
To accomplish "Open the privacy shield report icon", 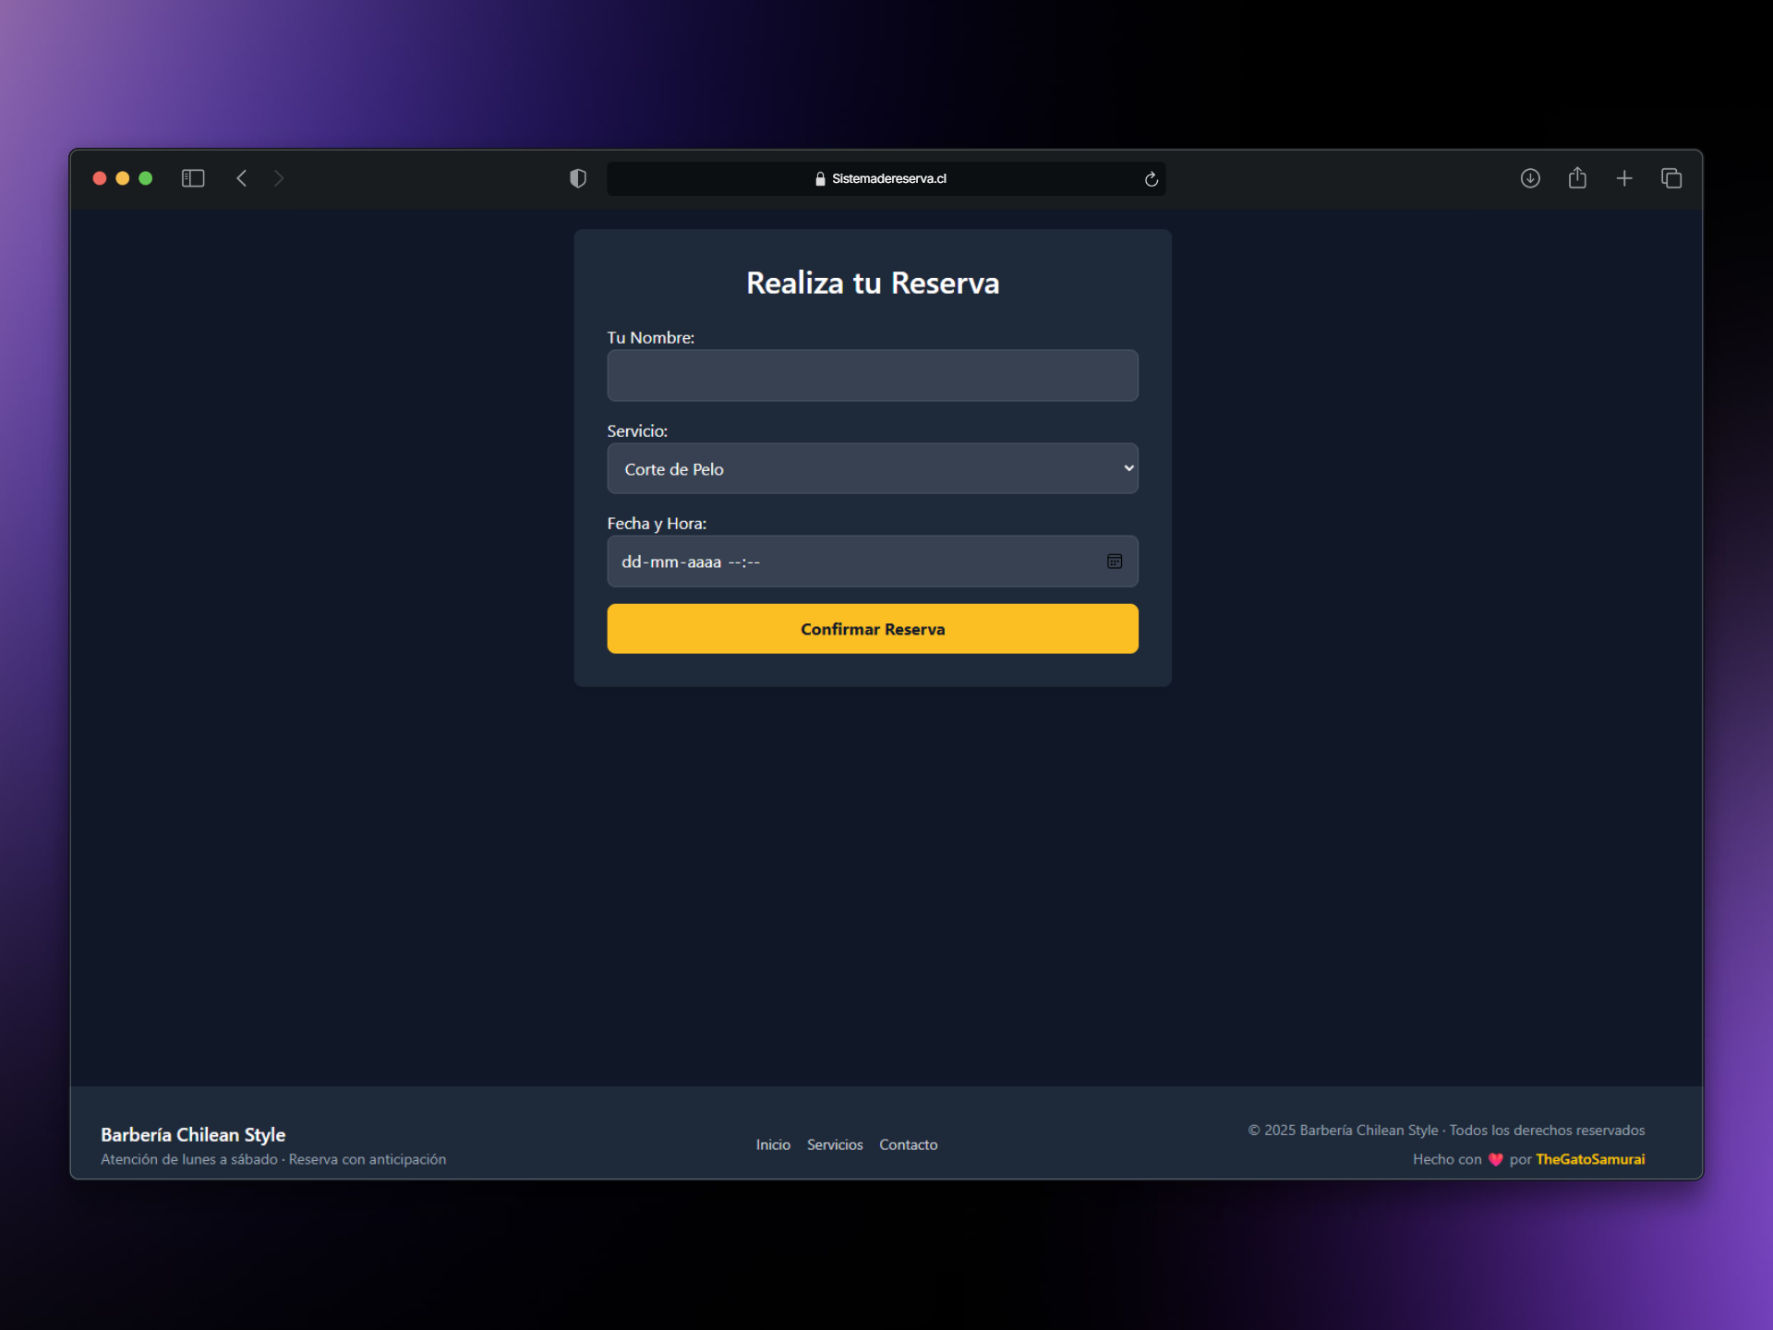I will pos(578,178).
